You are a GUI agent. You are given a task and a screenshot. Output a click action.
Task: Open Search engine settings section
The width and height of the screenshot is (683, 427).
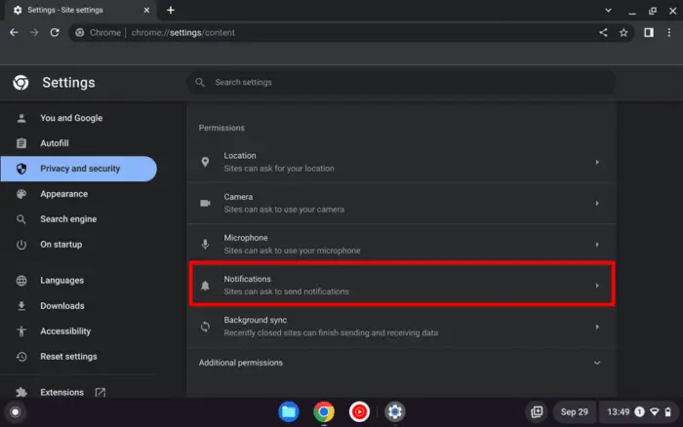pos(78,219)
